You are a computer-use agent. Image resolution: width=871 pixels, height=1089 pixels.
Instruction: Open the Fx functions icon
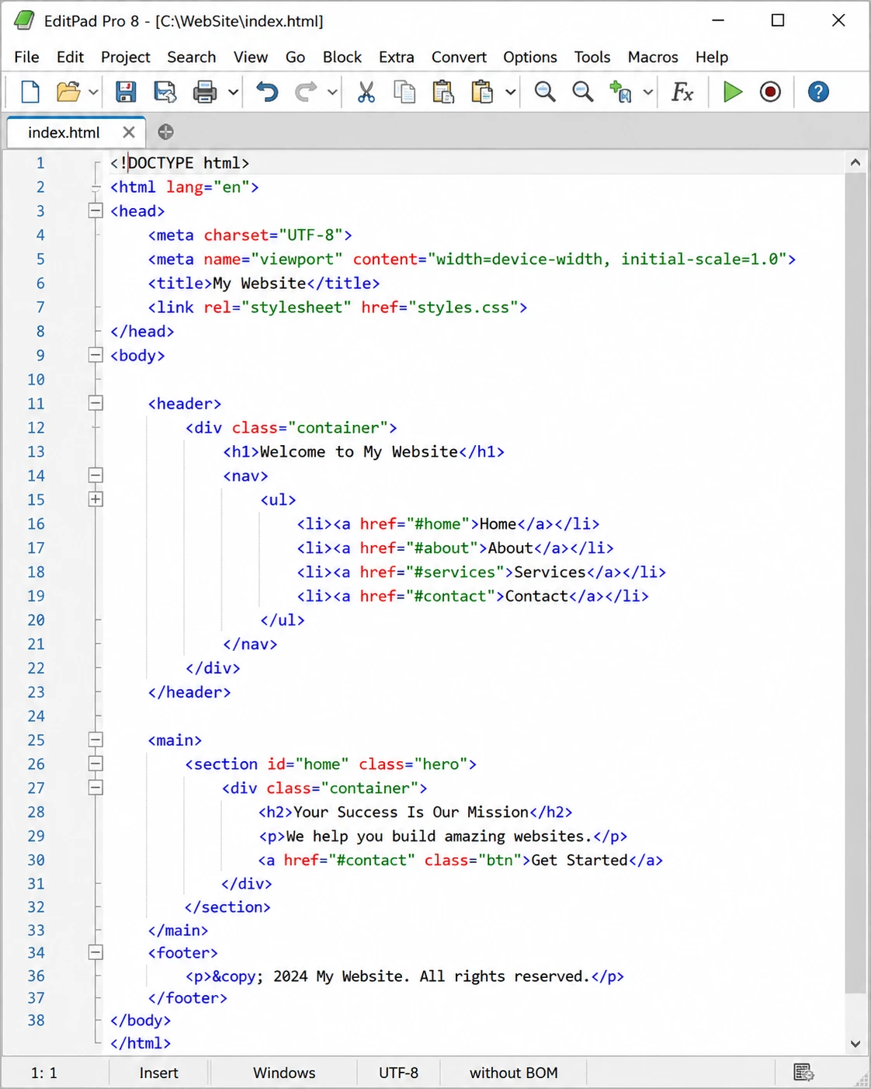click(x=682, y=92)
